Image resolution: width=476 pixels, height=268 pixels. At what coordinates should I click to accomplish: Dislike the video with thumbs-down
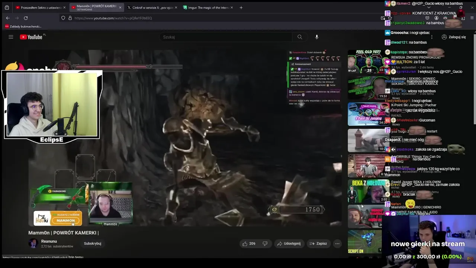[x=265, y=243]
